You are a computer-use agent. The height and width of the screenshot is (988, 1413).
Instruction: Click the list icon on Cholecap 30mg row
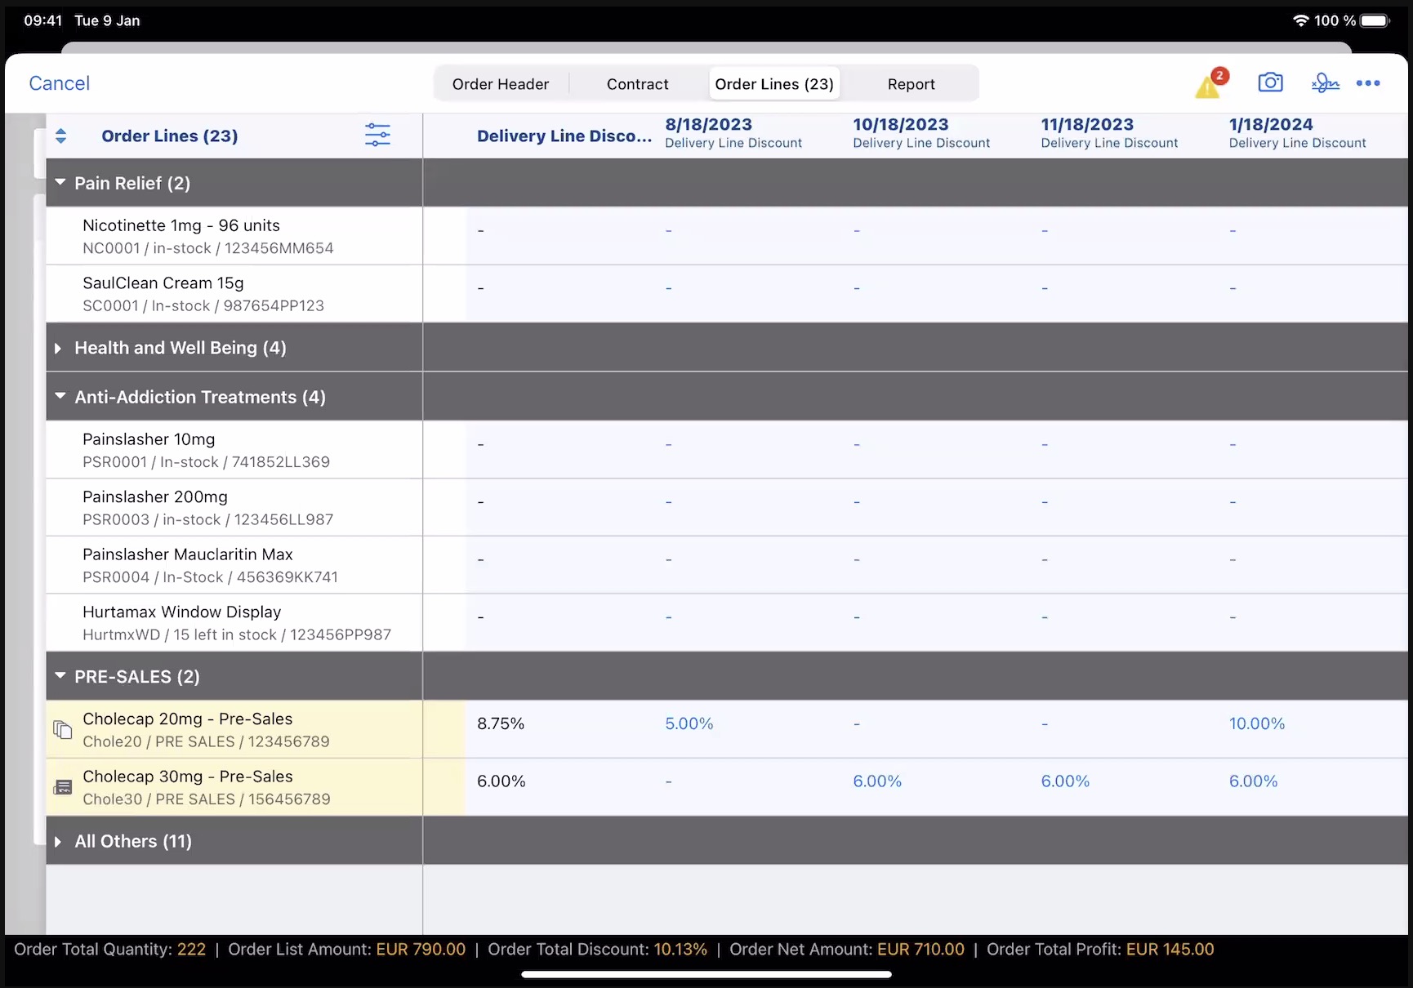63,787
